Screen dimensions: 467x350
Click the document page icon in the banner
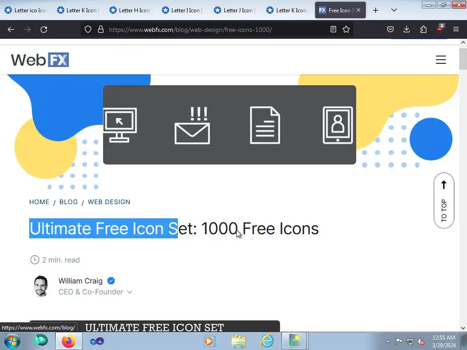tap(265, 125)
